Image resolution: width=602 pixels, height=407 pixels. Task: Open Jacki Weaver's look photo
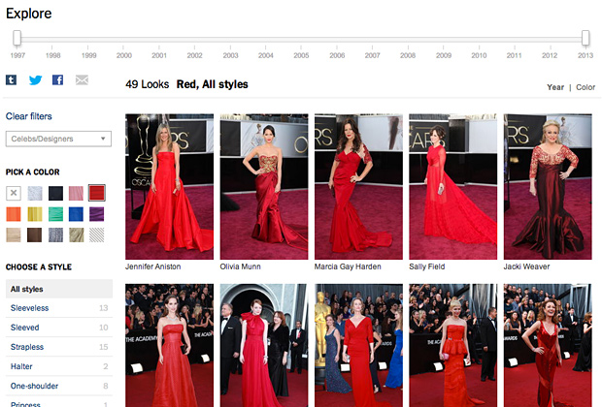click(x=548, y=187)
